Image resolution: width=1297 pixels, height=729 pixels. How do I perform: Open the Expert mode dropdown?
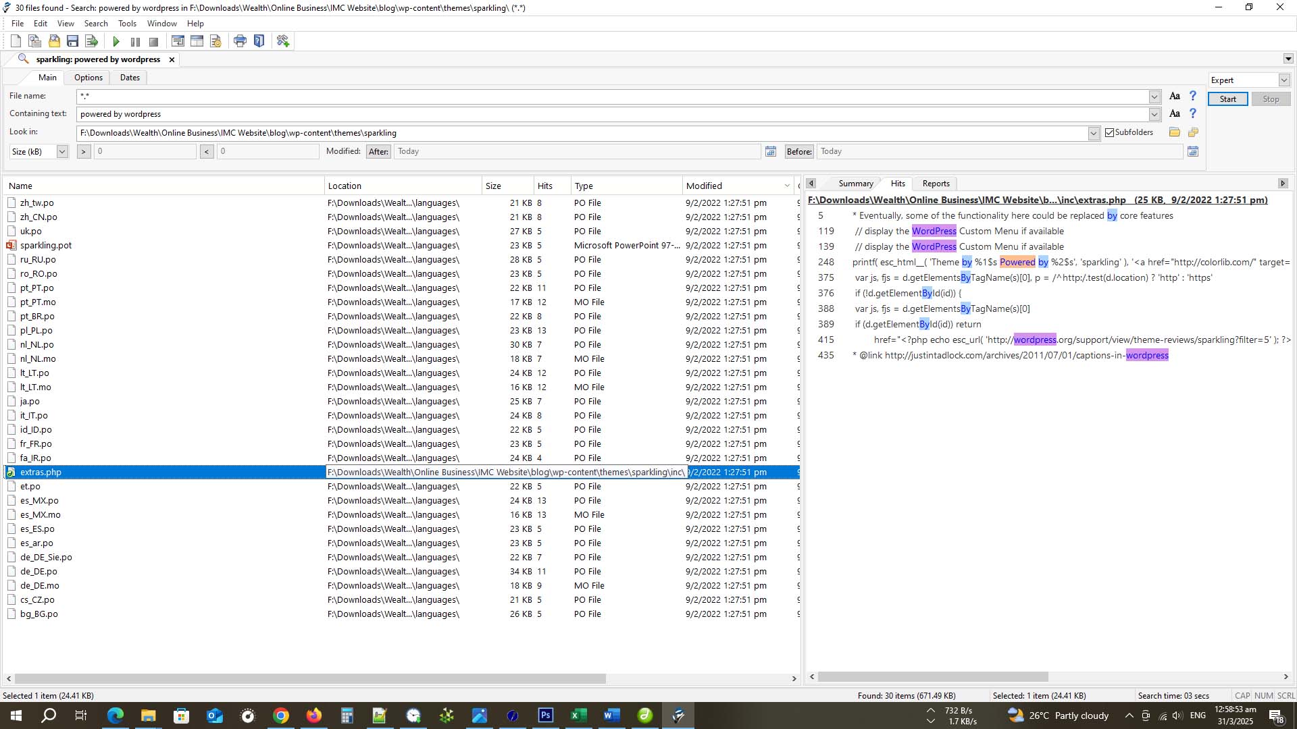[x=1283, y=80]
